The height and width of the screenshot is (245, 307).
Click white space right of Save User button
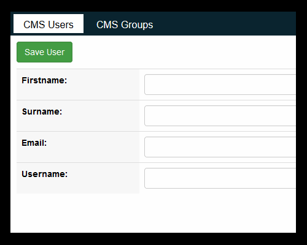[x=184, y=52]
